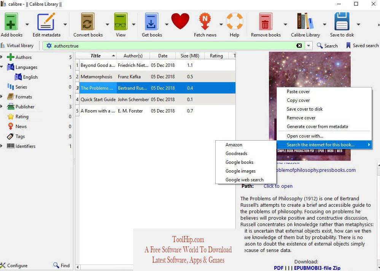Viewport: 380px width, 271px height.
Task: Expand the Publisher tree node arrow
Action: tap(2, 106)
